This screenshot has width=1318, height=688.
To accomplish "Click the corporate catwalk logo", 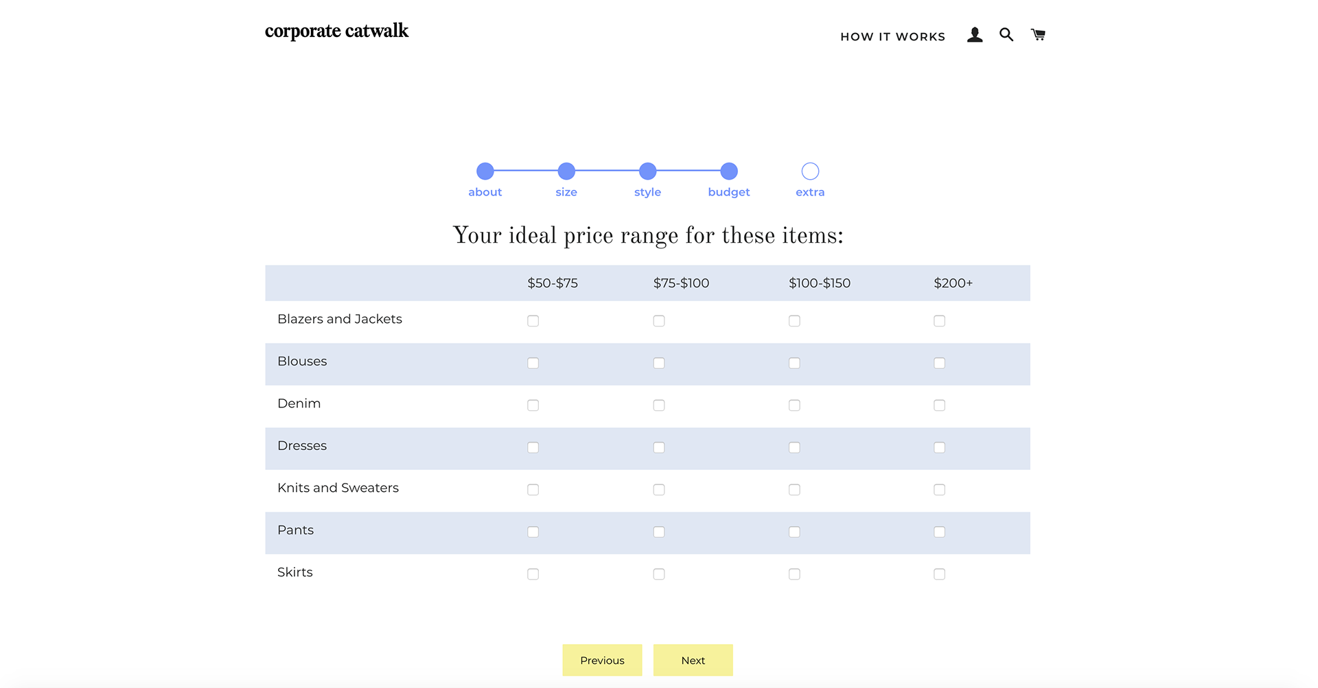I will (336, 32).
